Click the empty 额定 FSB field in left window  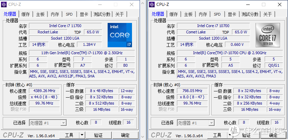(45, 109)
